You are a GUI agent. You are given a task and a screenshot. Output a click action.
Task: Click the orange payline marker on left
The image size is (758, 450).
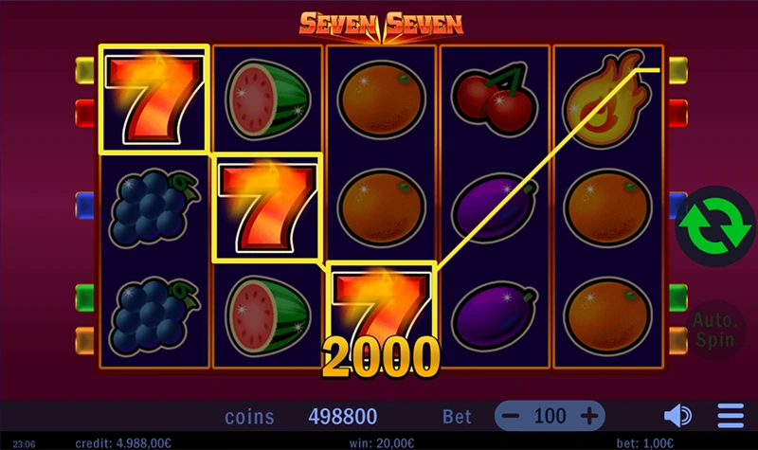click(84, 341)
